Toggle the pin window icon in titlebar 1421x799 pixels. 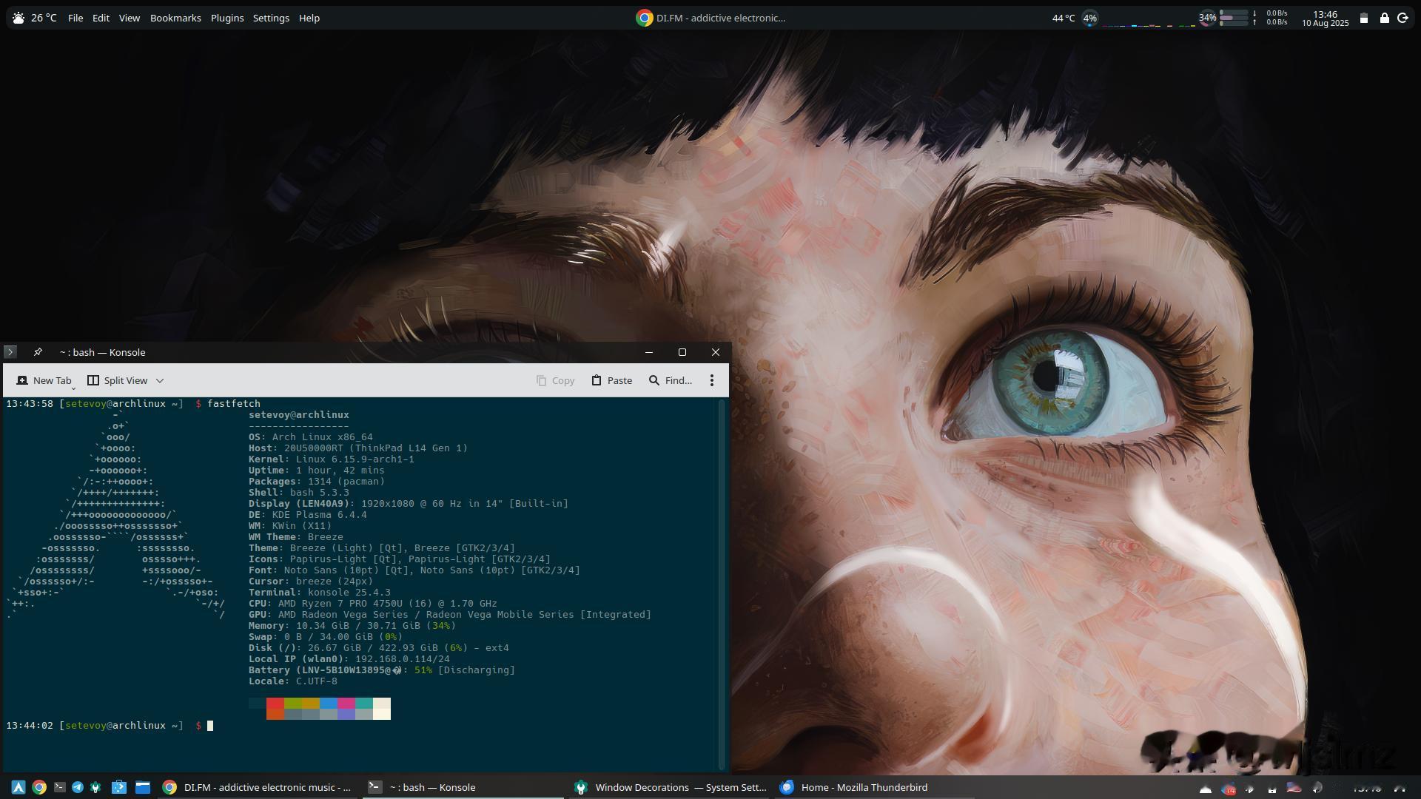click(38, 352)
